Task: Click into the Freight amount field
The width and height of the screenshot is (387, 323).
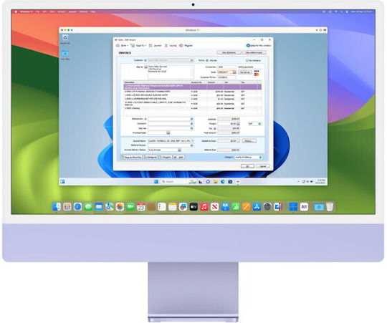Action: [226, 124]
